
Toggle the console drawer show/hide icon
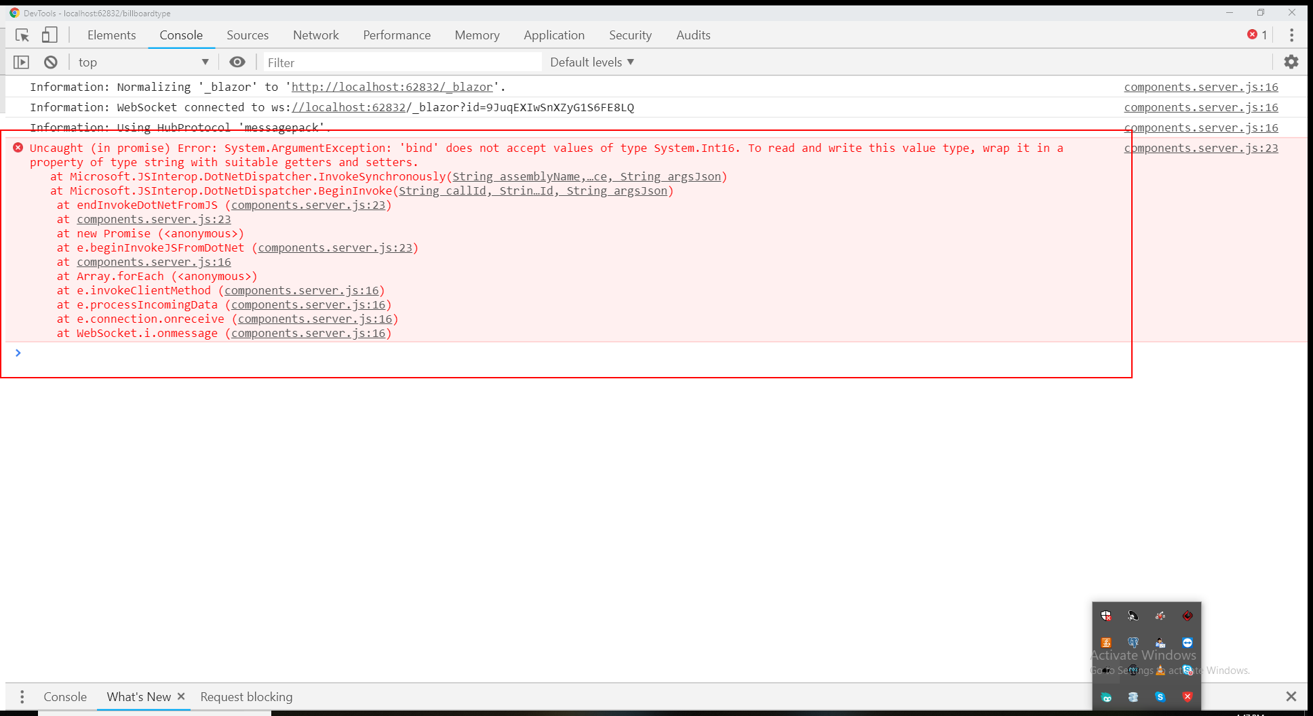pyautogui.click(x=22, y=62)
